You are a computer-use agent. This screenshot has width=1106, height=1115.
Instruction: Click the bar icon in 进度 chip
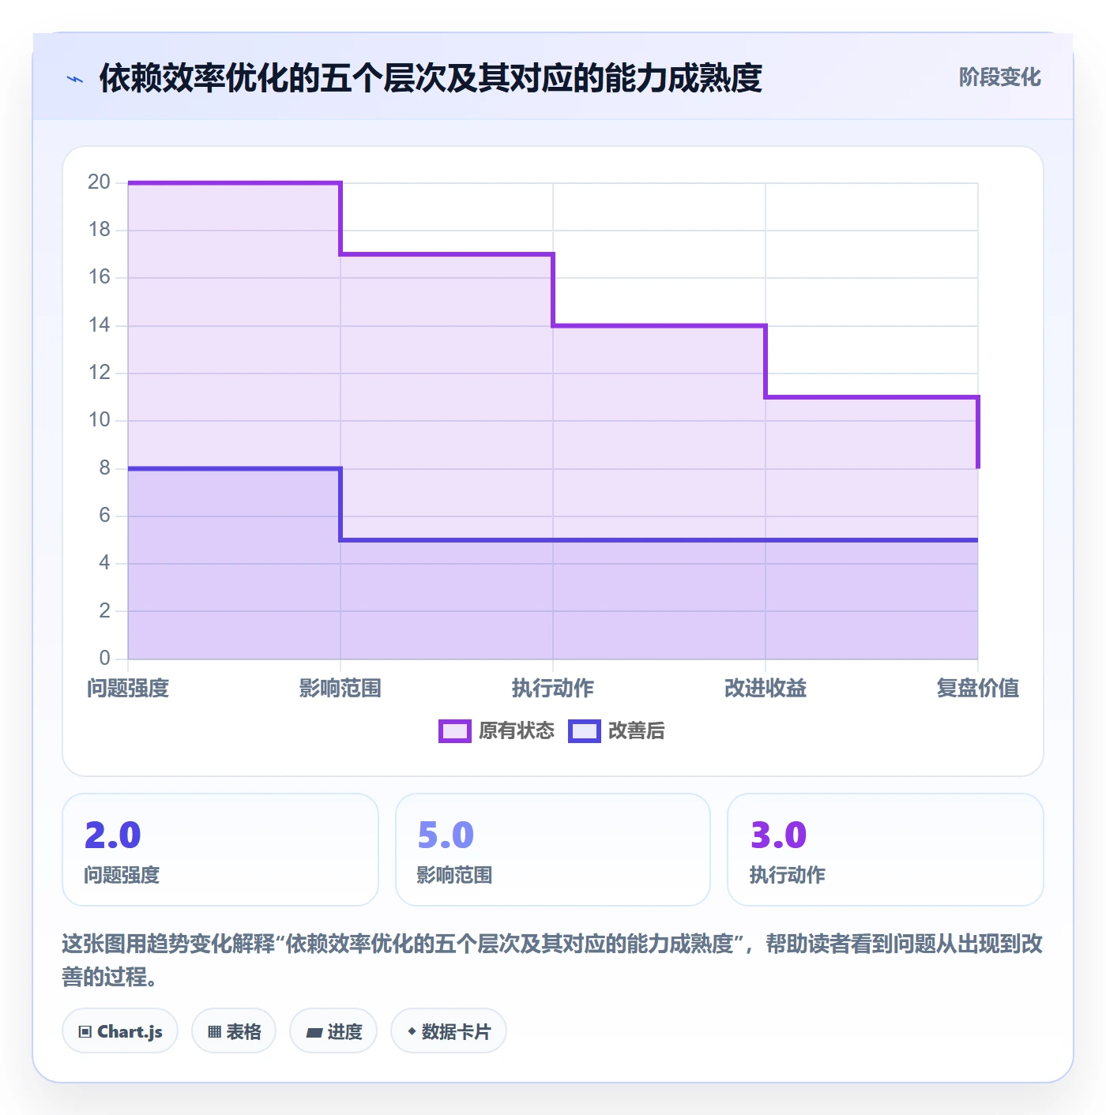(x=314, y=1032)
